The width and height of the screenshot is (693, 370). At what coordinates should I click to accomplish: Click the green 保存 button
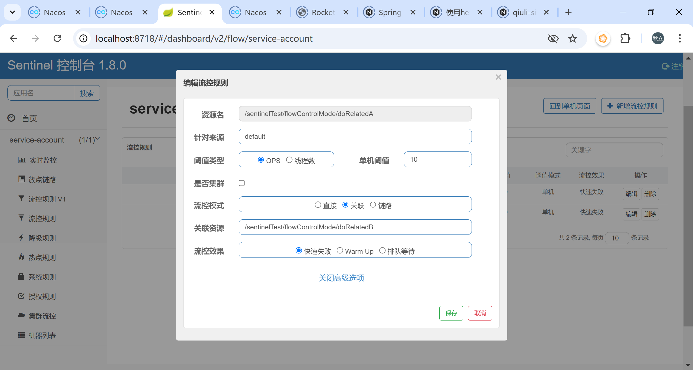pyautogui.click(x=451, y=313)
